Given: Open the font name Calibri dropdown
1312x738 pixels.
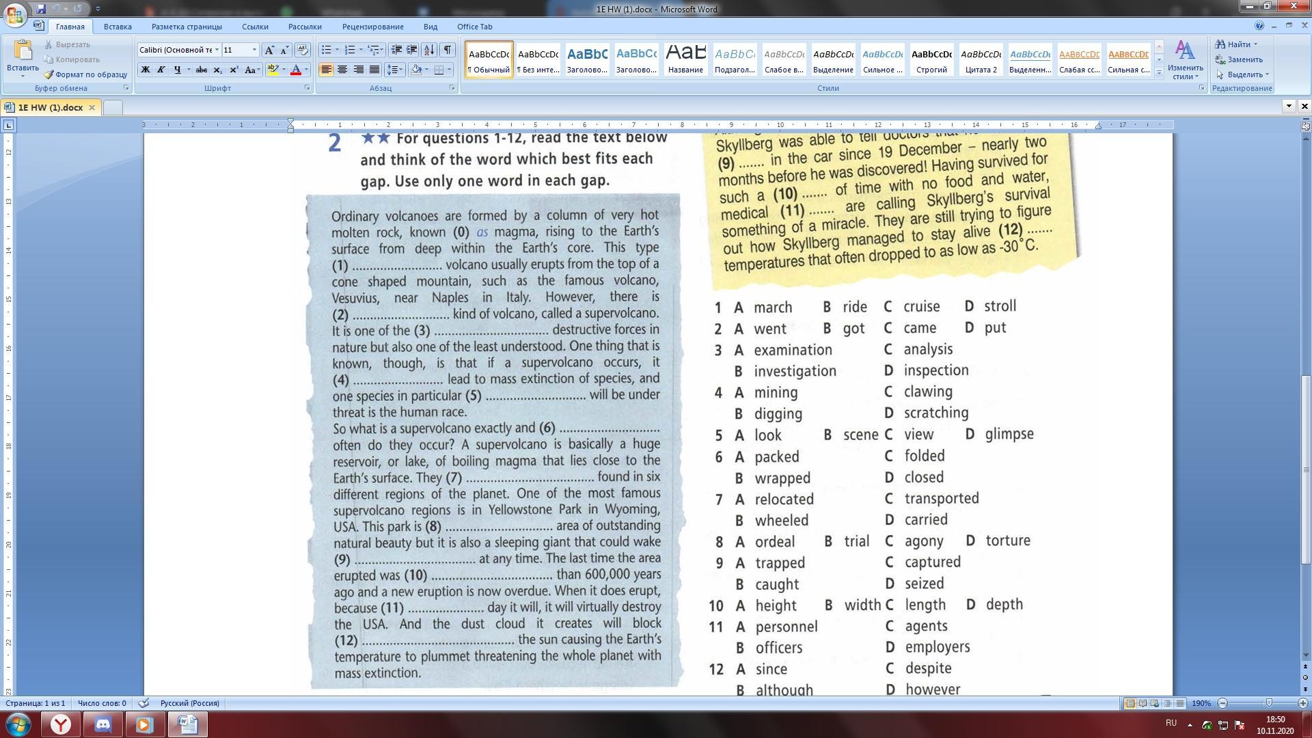Looking at the screenshot, I should click(217, 50).
